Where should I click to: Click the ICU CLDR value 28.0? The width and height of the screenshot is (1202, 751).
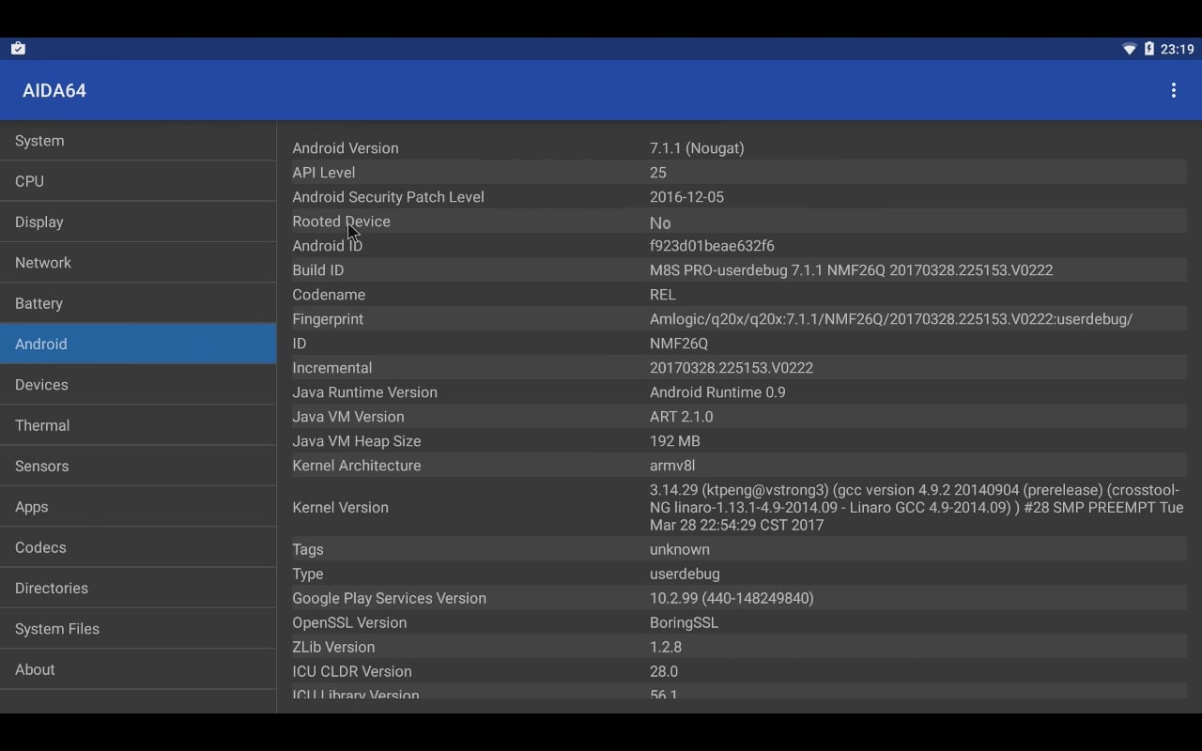pyautogui.click(x=664, y=672)
